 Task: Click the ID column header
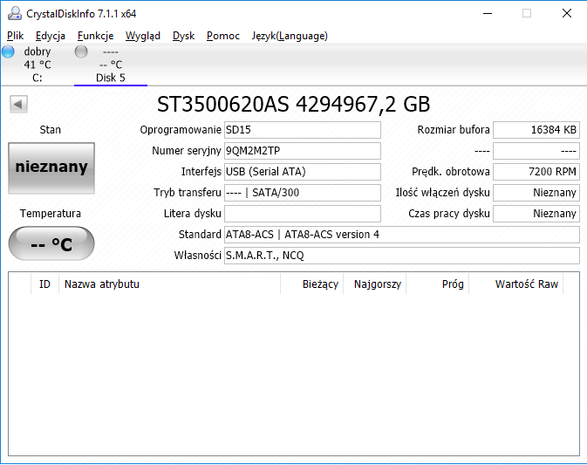click(45, 284)
